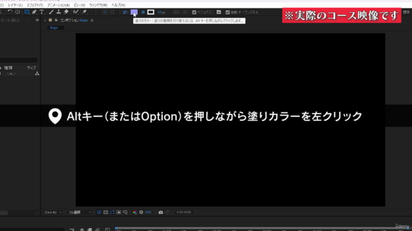
Task: Select the Clone Stamp tool
Action: coord(59,12)
